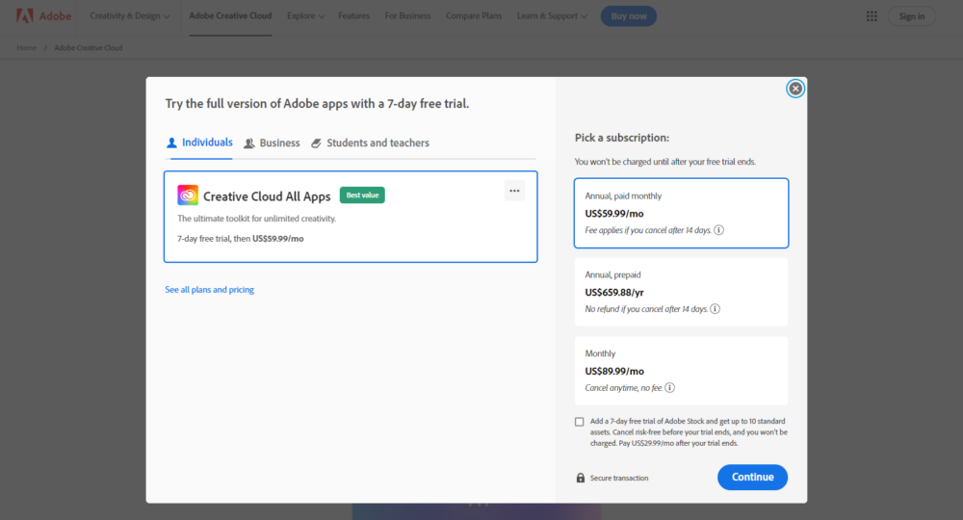This screenshot has width=963, height=520.
Task: Open Adobe Creative Cloud nav item
Action: (230, 16)
